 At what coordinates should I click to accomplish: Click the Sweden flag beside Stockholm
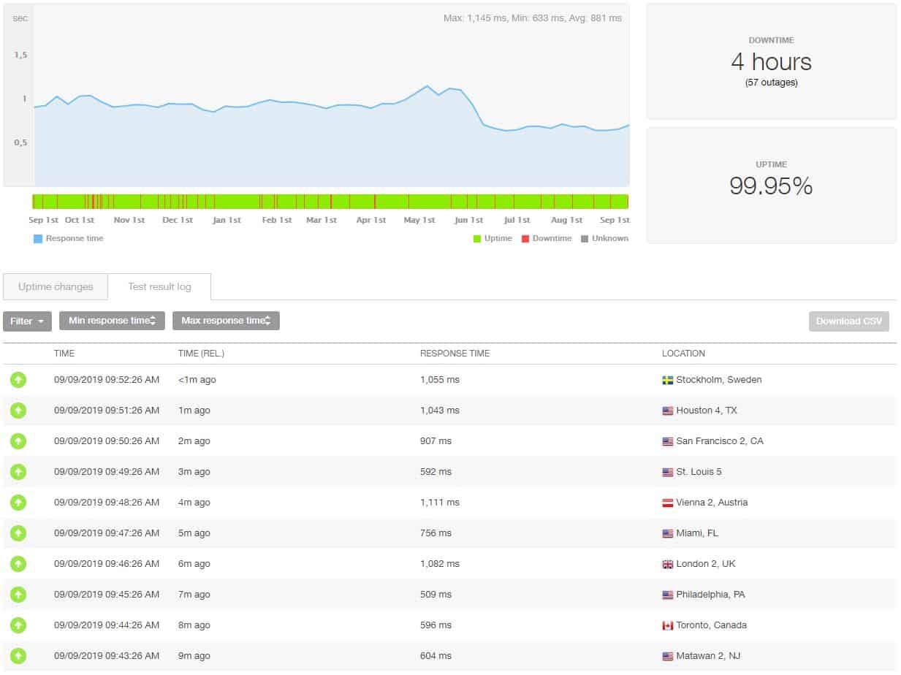pos(667,380)
